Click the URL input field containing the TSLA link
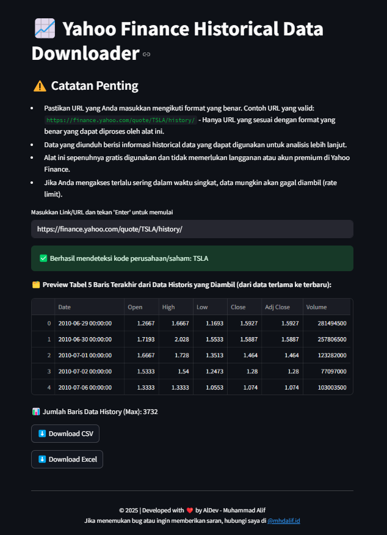This screenshot has height=535, width=387. [x=193, y=228]
